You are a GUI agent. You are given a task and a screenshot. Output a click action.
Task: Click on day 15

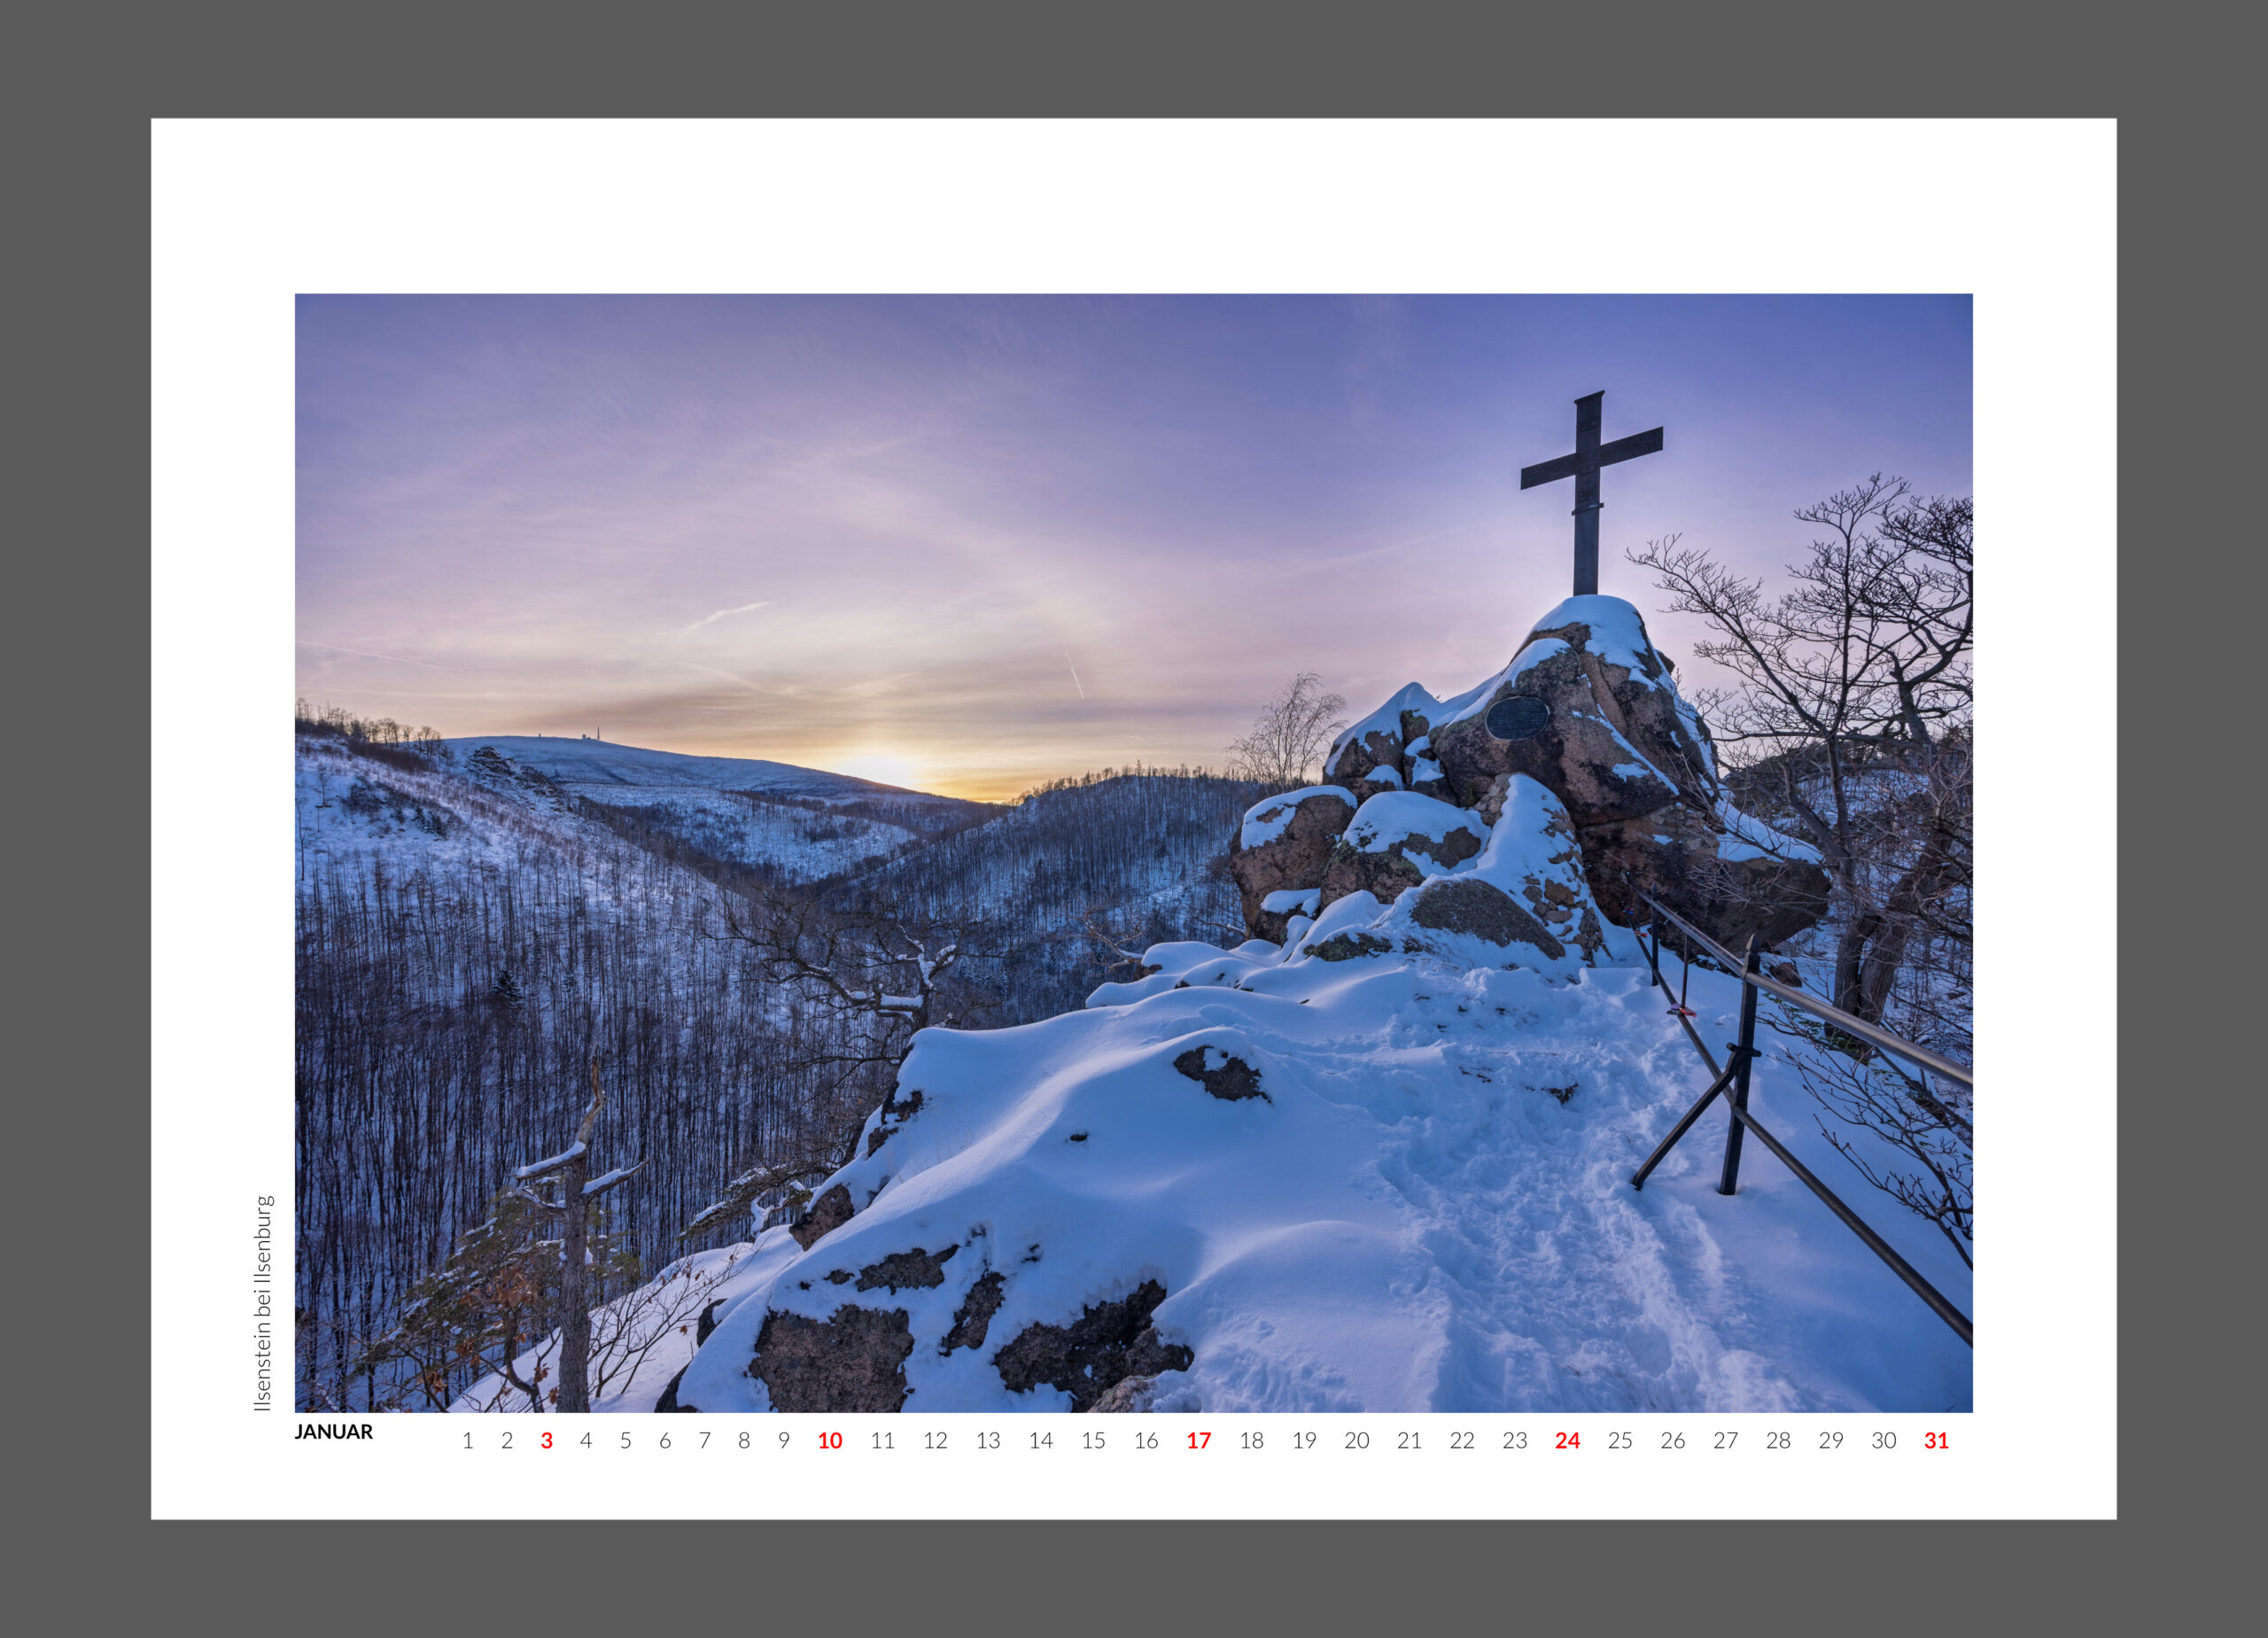click(1093, 1440)
